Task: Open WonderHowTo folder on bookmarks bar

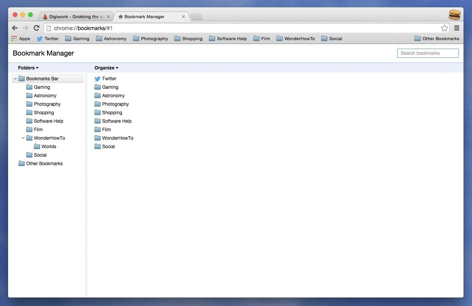Action: (x=295, y=39)
